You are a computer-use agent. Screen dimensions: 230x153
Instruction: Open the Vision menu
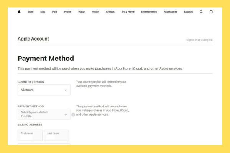[95, 12]
